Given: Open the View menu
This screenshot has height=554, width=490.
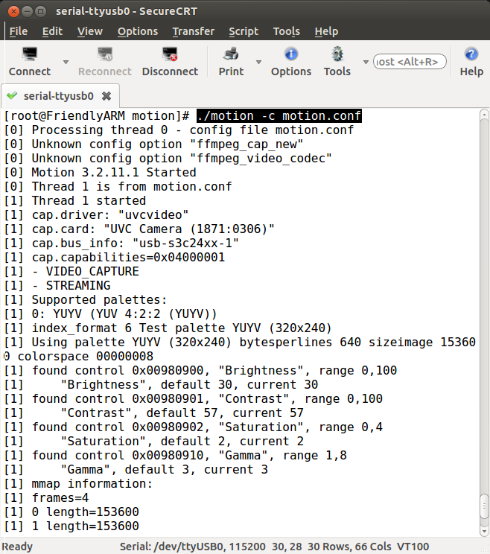Looking at the screenshot, I should click(x=90, y=31).
